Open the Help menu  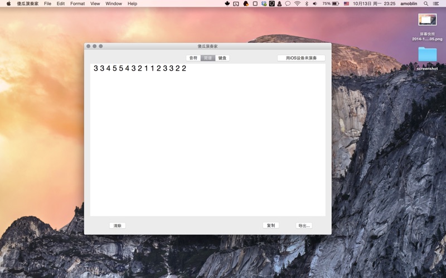pyautogui.click(x=132, y=3)
